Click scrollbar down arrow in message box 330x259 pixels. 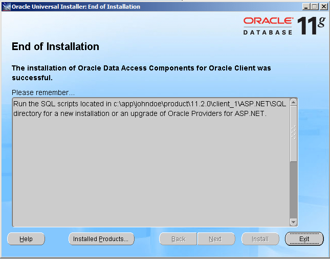[293, 222]
